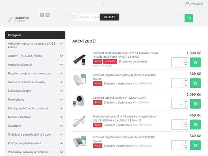Expand Osvětlení category chevron
This screenshot has width=208, height=156.
pos(61,126)
